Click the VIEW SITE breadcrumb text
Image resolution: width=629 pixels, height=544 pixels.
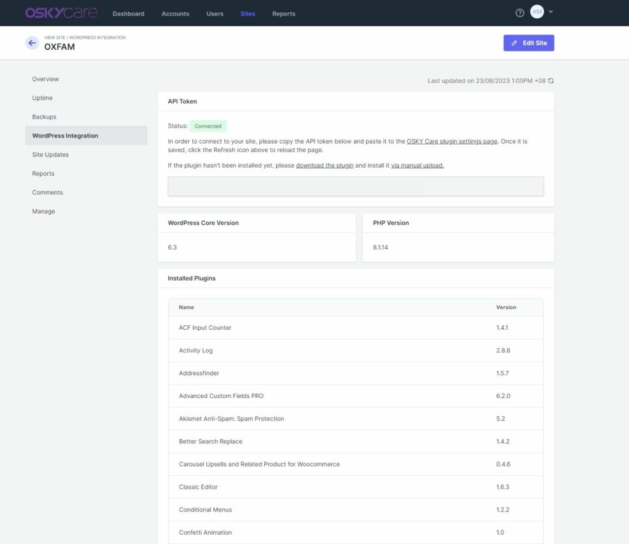point(55,37)
